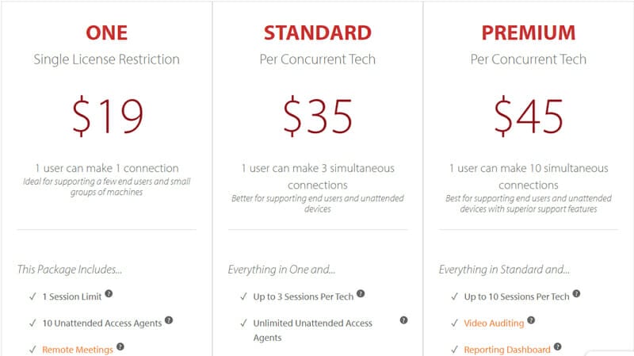Select the PREMIUM plan heading

tap(529, 33)
